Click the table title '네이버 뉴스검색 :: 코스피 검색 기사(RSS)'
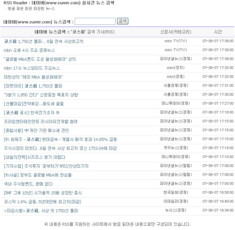 [74, 32]
